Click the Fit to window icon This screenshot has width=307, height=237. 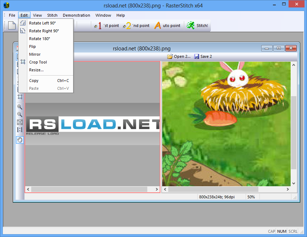(x=20, y=122)
